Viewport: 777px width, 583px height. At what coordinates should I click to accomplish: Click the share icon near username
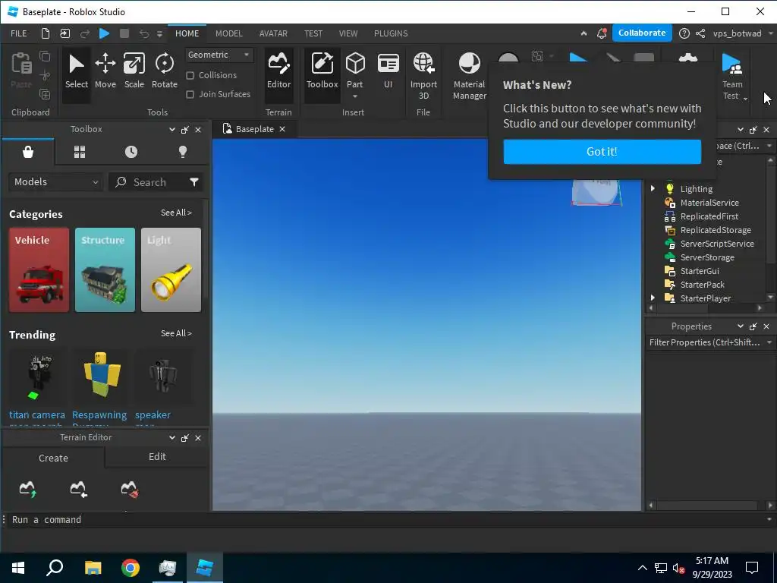(x=700, y=33)
